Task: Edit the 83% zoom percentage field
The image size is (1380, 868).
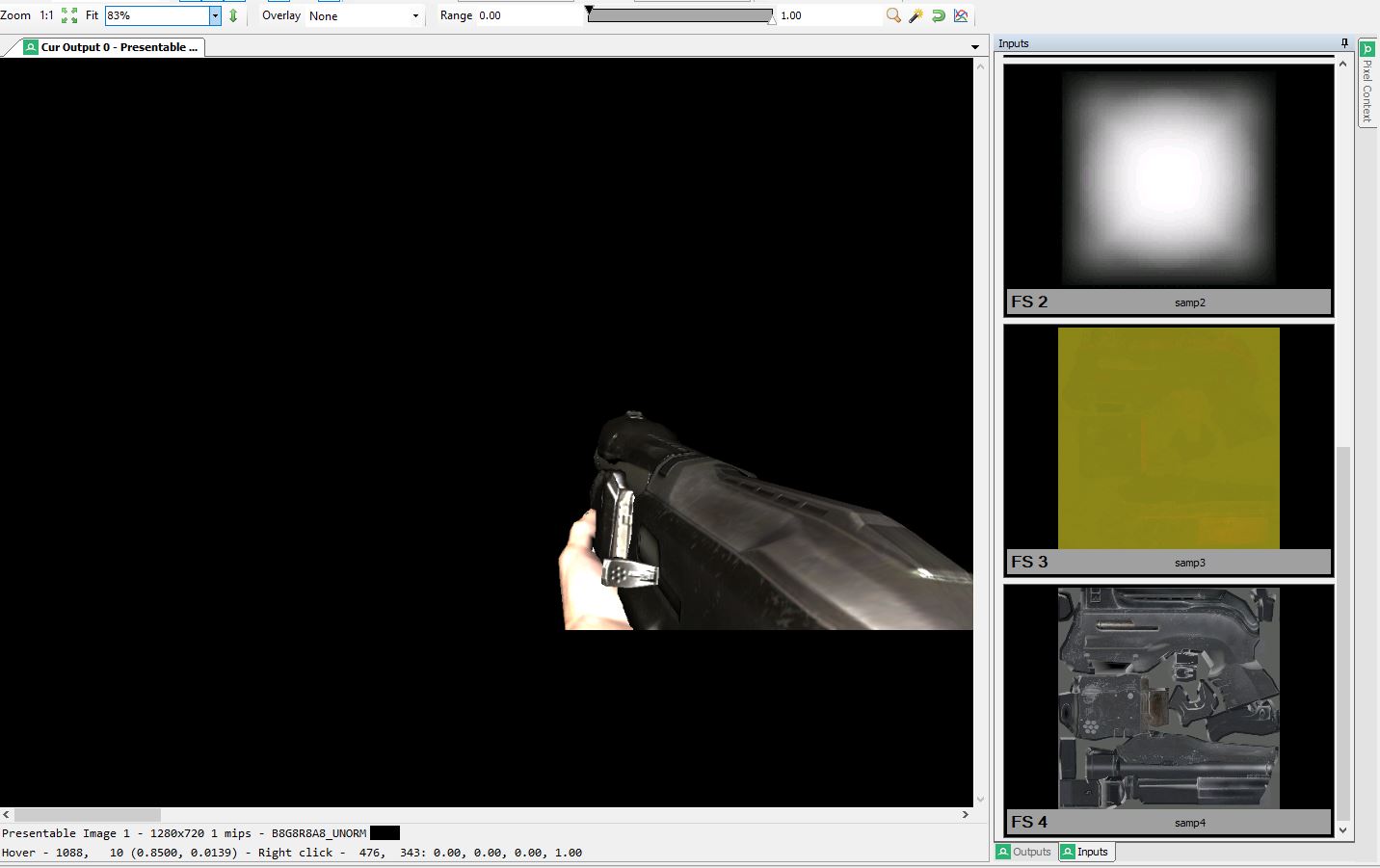Action: tap(157, 15)
